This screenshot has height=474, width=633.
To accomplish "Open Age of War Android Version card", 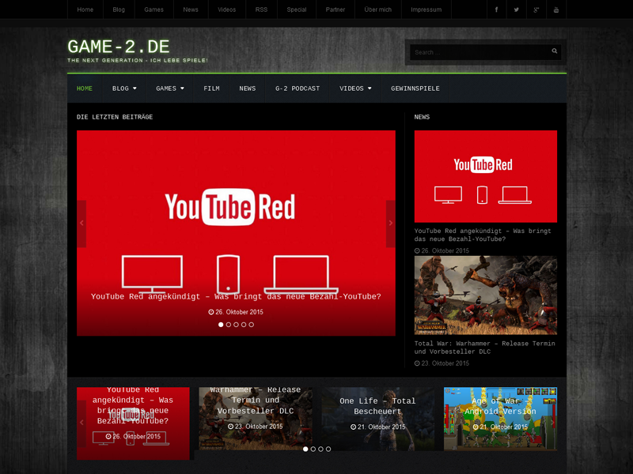I will click(x=501, y=419).
